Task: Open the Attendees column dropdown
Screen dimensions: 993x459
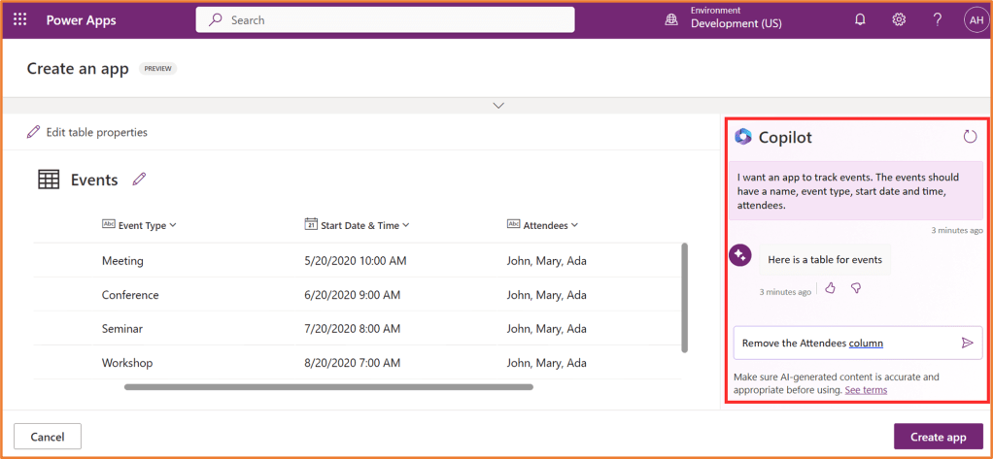Action: click(574, 225)
